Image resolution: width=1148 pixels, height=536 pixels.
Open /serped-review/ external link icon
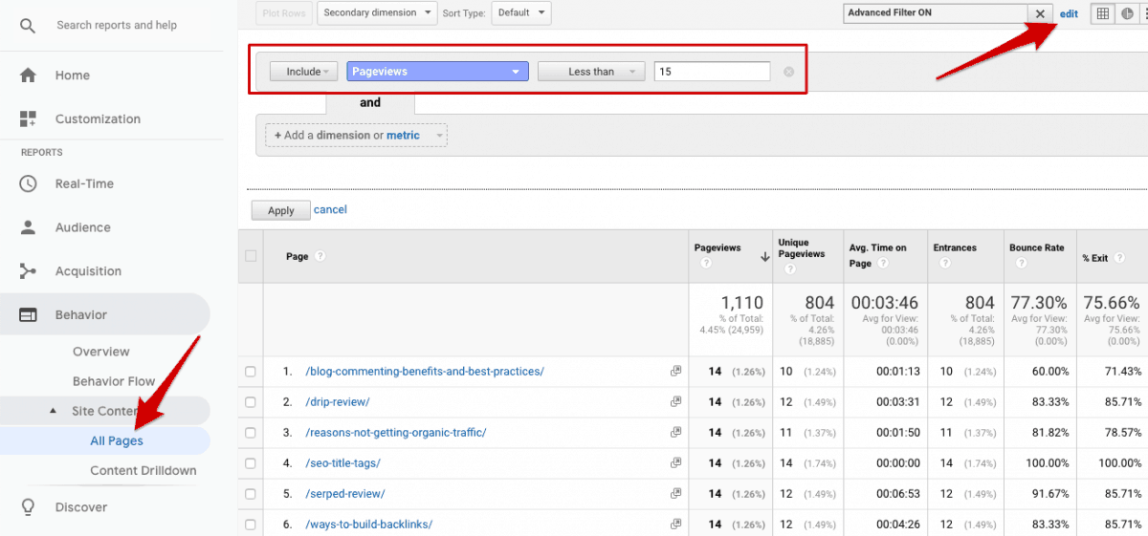[x=676, y=494]
